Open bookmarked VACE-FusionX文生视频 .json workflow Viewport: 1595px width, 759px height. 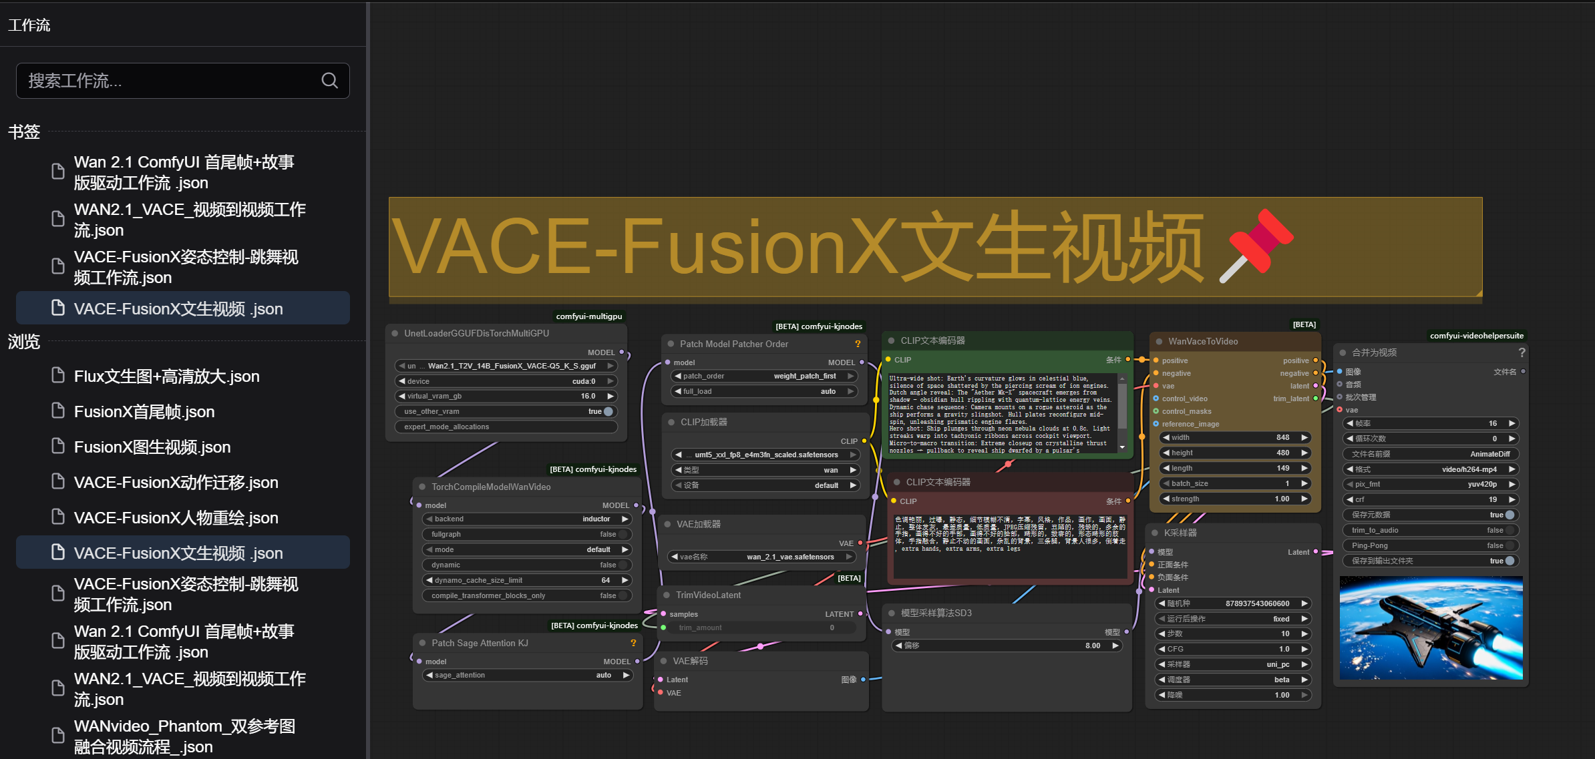(x=182, y=308)
